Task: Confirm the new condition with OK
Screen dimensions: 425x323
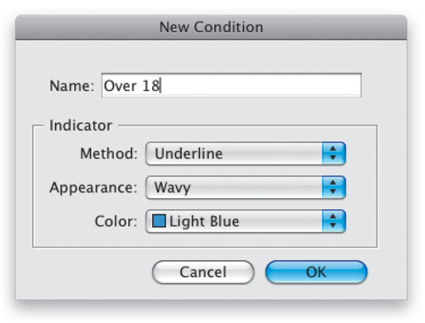Action: click(316, 272)
